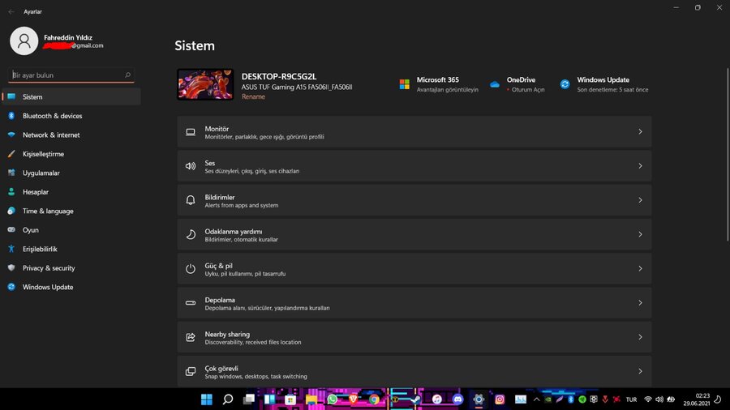Expand the Depolama storage row
Viewport: 730px width, 410px height.
414,303
